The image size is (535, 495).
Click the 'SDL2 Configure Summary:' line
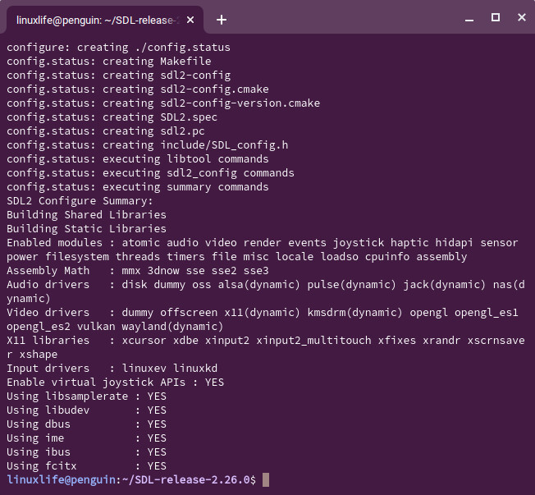(x=80, y=201)
